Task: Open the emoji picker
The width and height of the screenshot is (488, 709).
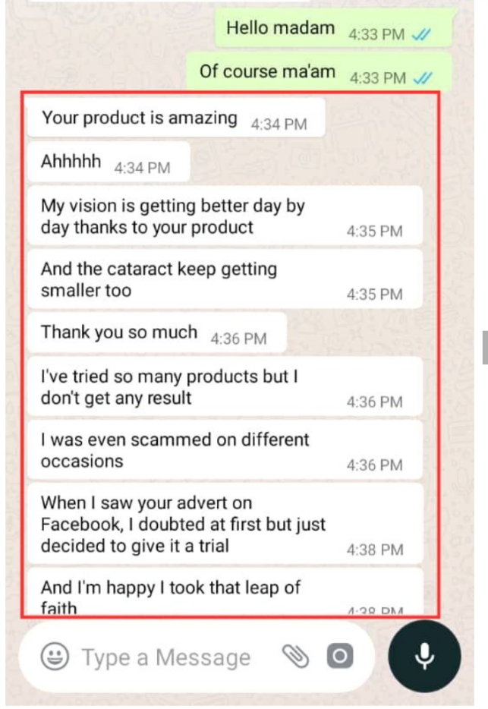Action: (x=54, y=657)
